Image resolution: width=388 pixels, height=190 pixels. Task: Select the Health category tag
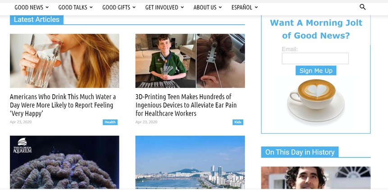(x=110, y=122)
